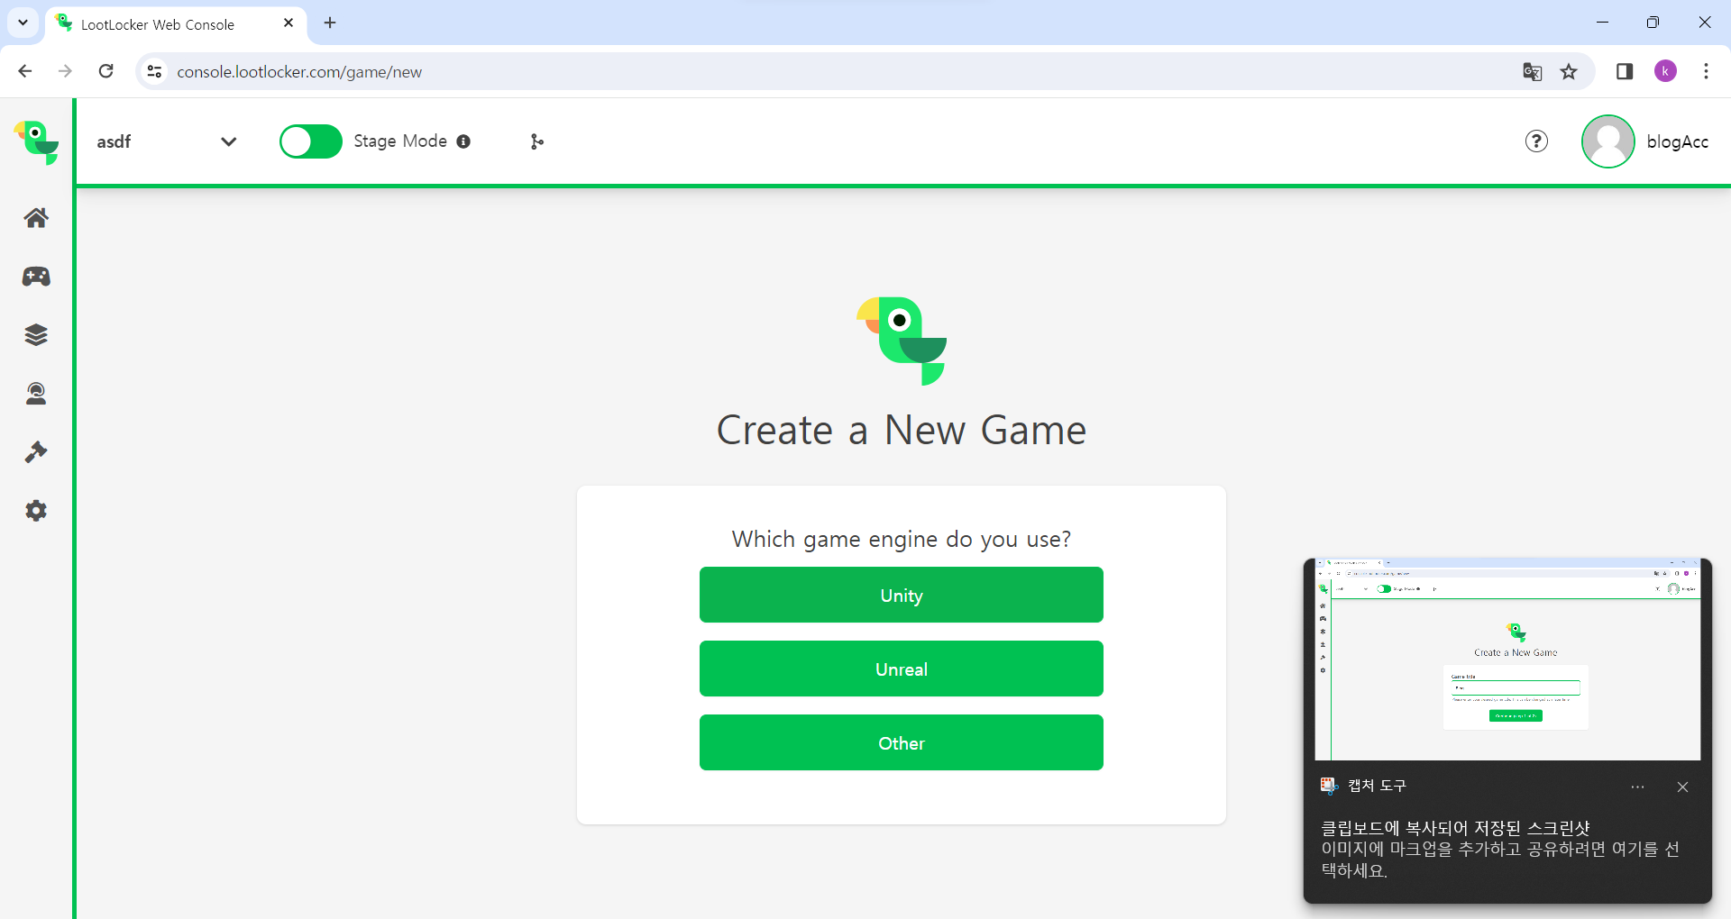Image resolution: width=1731 pixels, height=919 pixels.
Task: Click the Google Translate page icon
Action: coord(1532,71)
